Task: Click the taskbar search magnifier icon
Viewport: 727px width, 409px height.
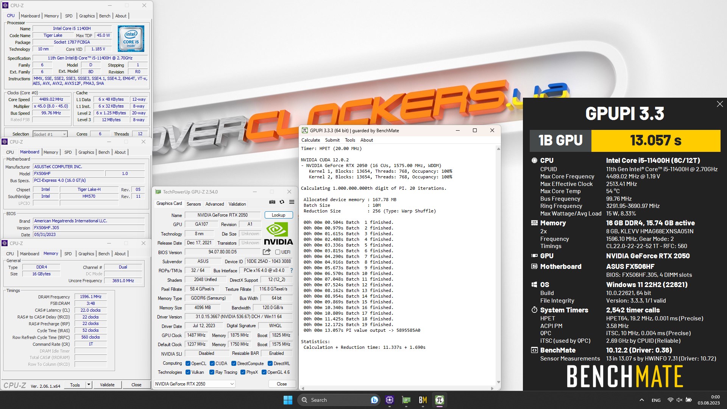Action: click(304, 400)
